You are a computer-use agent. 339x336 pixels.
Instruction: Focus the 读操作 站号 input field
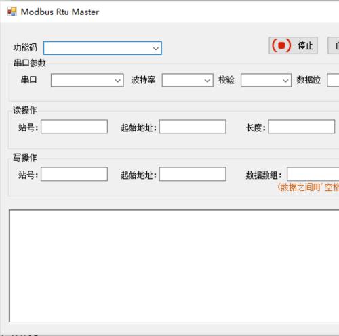point(74,127)
